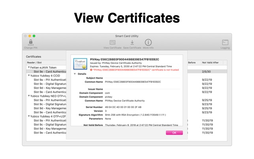Collapse the Feitian eJAVA Token group
Screen dimensions: 254x159
[29, 67]
